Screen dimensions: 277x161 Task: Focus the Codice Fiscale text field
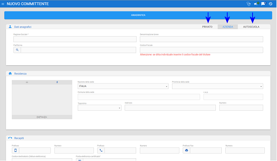pyautogui.click(x=201, y=50)
